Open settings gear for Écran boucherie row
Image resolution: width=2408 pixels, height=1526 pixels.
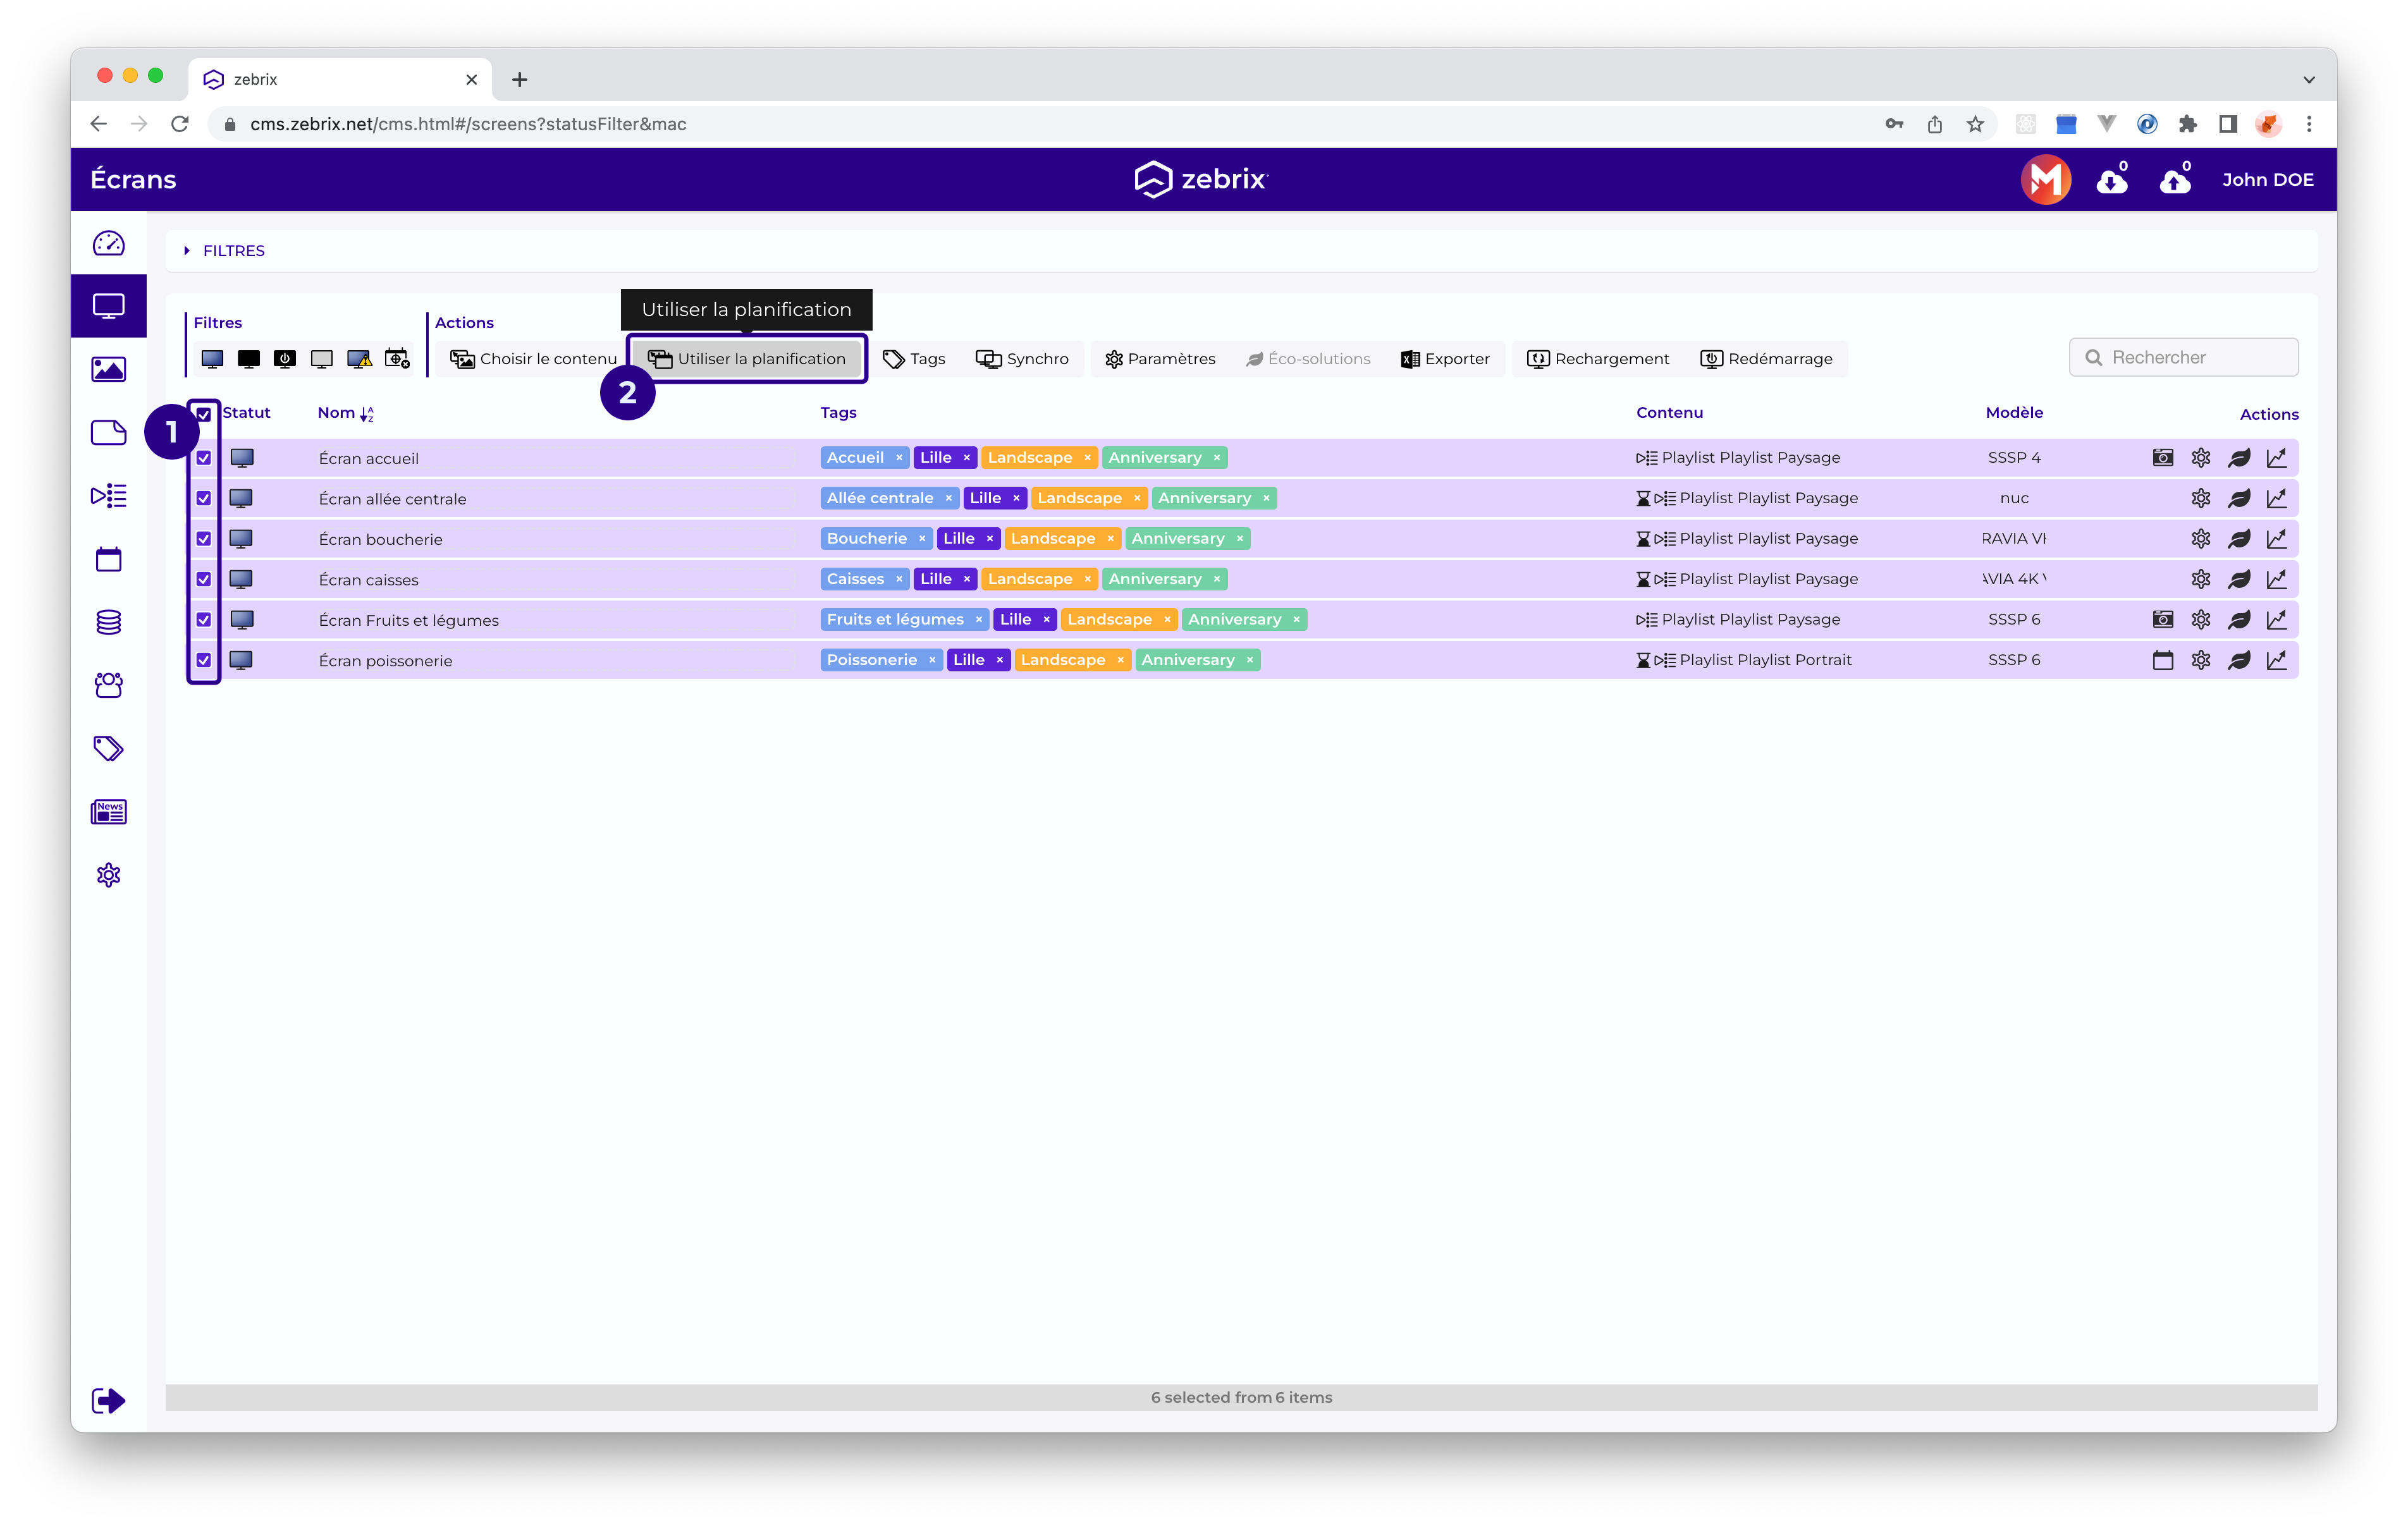tap(2200, 539)
